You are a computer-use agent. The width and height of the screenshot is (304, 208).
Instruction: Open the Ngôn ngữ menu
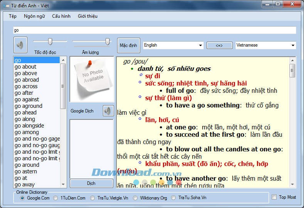pyautogui.click(x=34, y=16)
